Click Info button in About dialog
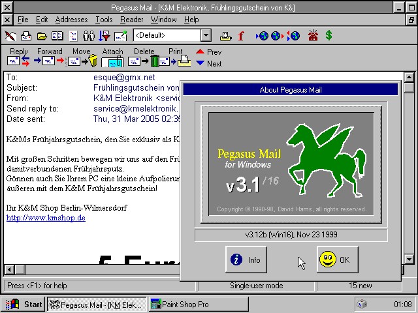Image resolution: width=418 pixels, height=313 pixels. 246,260
